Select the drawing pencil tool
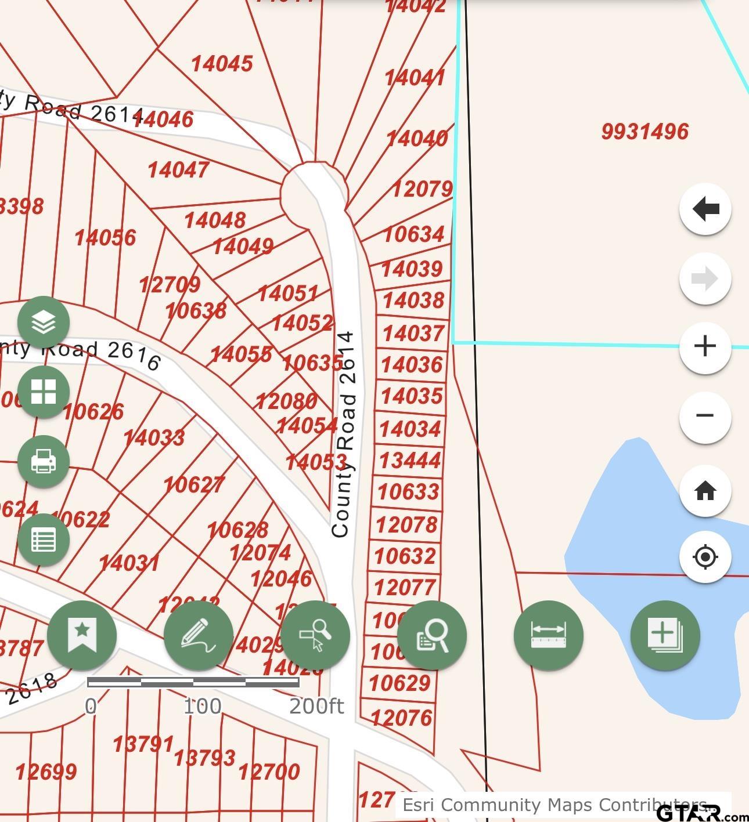Viewport: 749px width, 822px height. 199,635
